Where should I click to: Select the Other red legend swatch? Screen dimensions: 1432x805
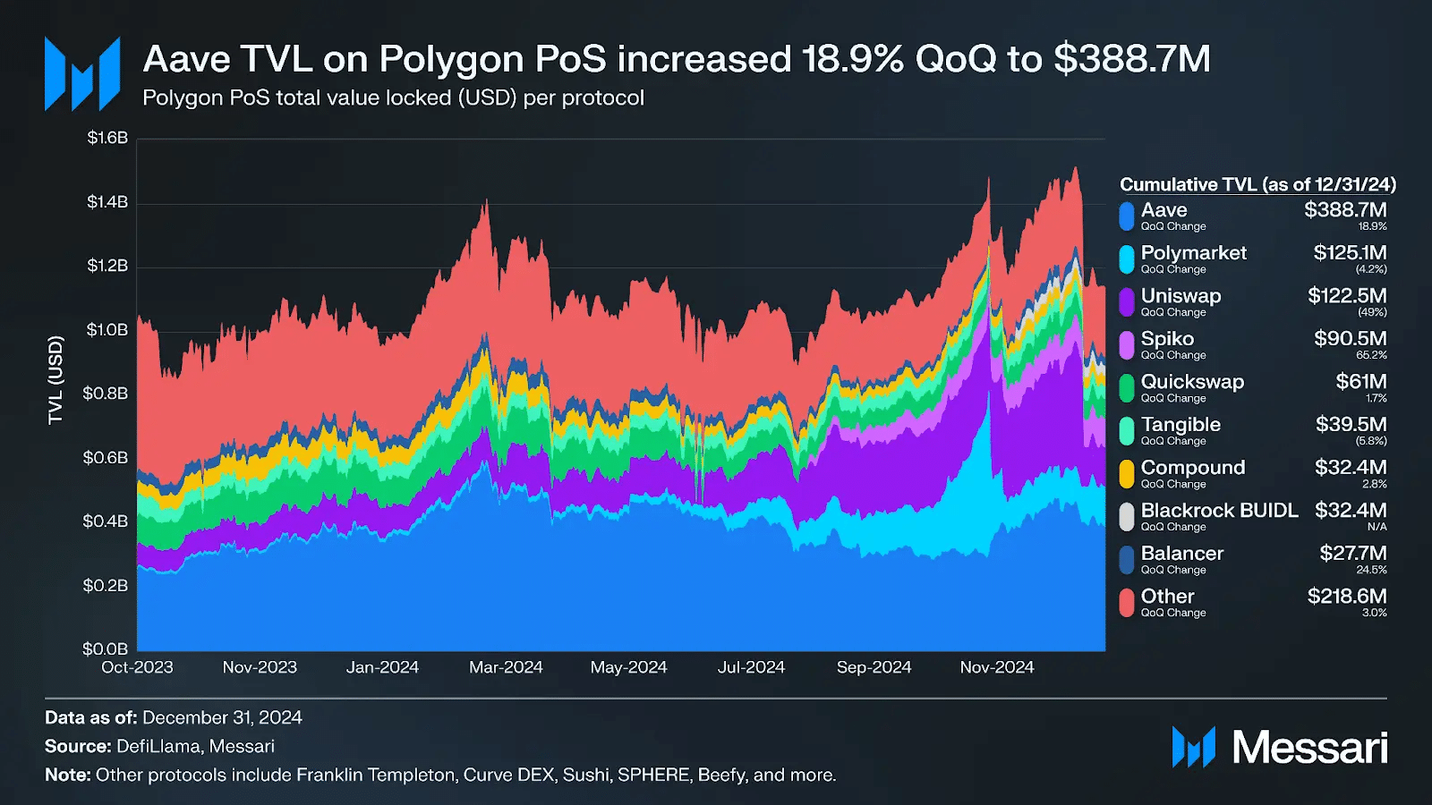(1127, 603)
